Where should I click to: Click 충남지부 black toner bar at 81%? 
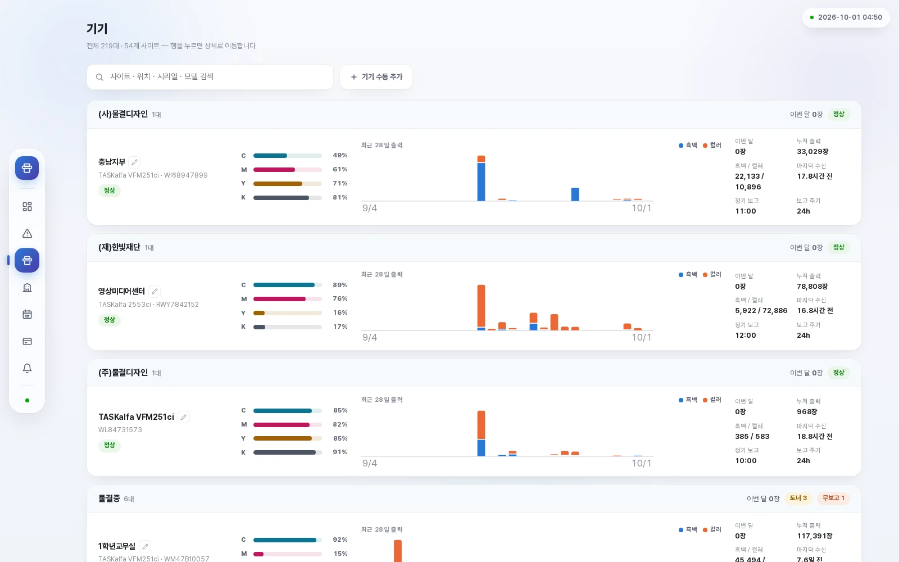(288, 198)
